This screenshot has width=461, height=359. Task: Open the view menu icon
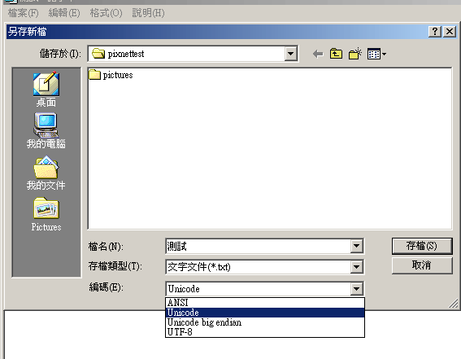pos(376,55)
